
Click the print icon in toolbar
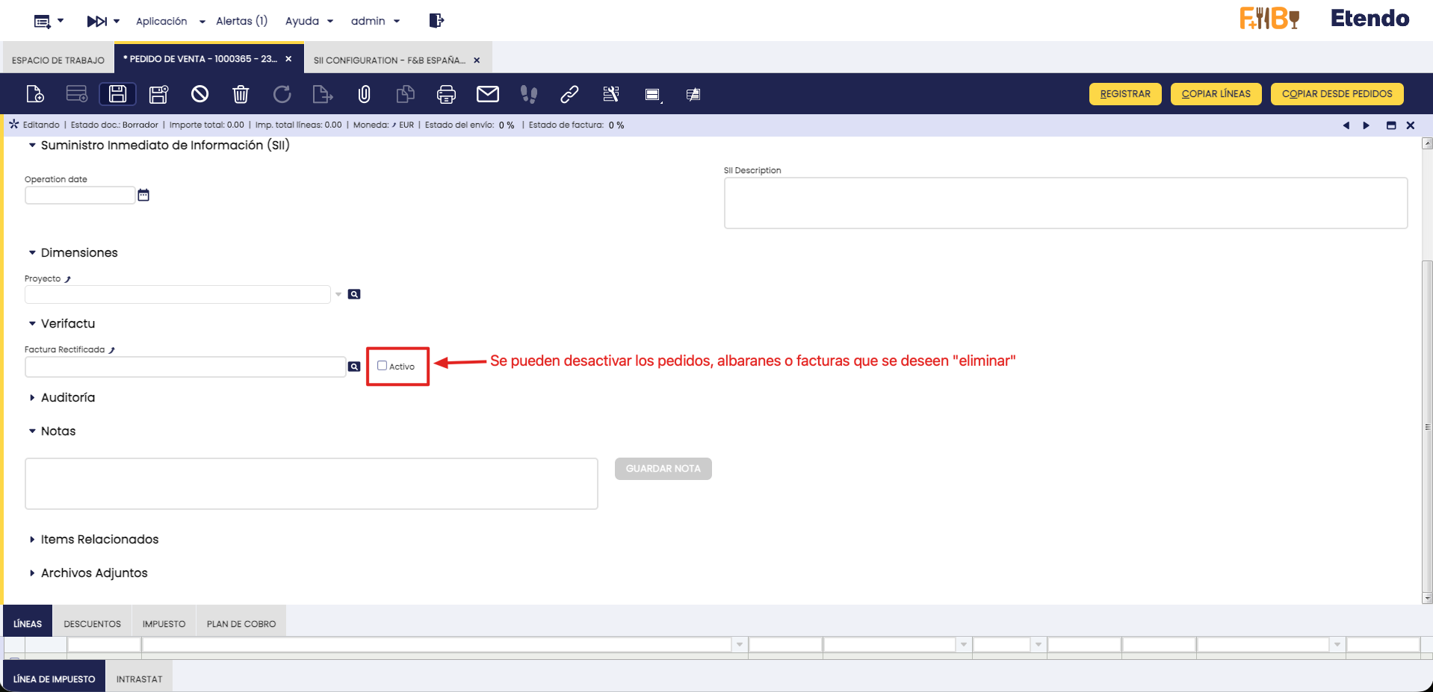(446, 94)
